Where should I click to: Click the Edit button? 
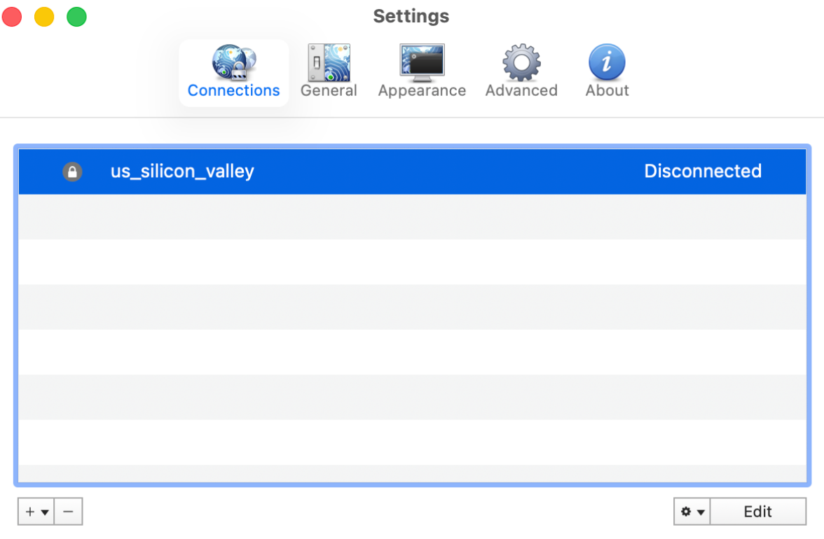pos(758,512)
